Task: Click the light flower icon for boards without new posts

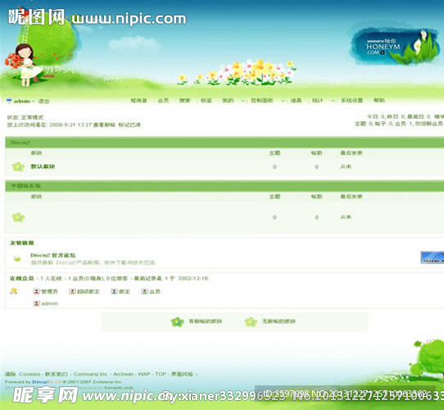Action: coord(251,321)
